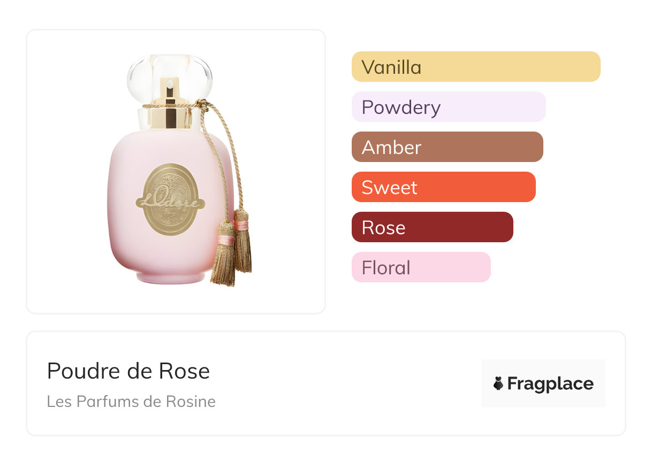
Task: Select the Vanilla accord bar
Action: 475,67
